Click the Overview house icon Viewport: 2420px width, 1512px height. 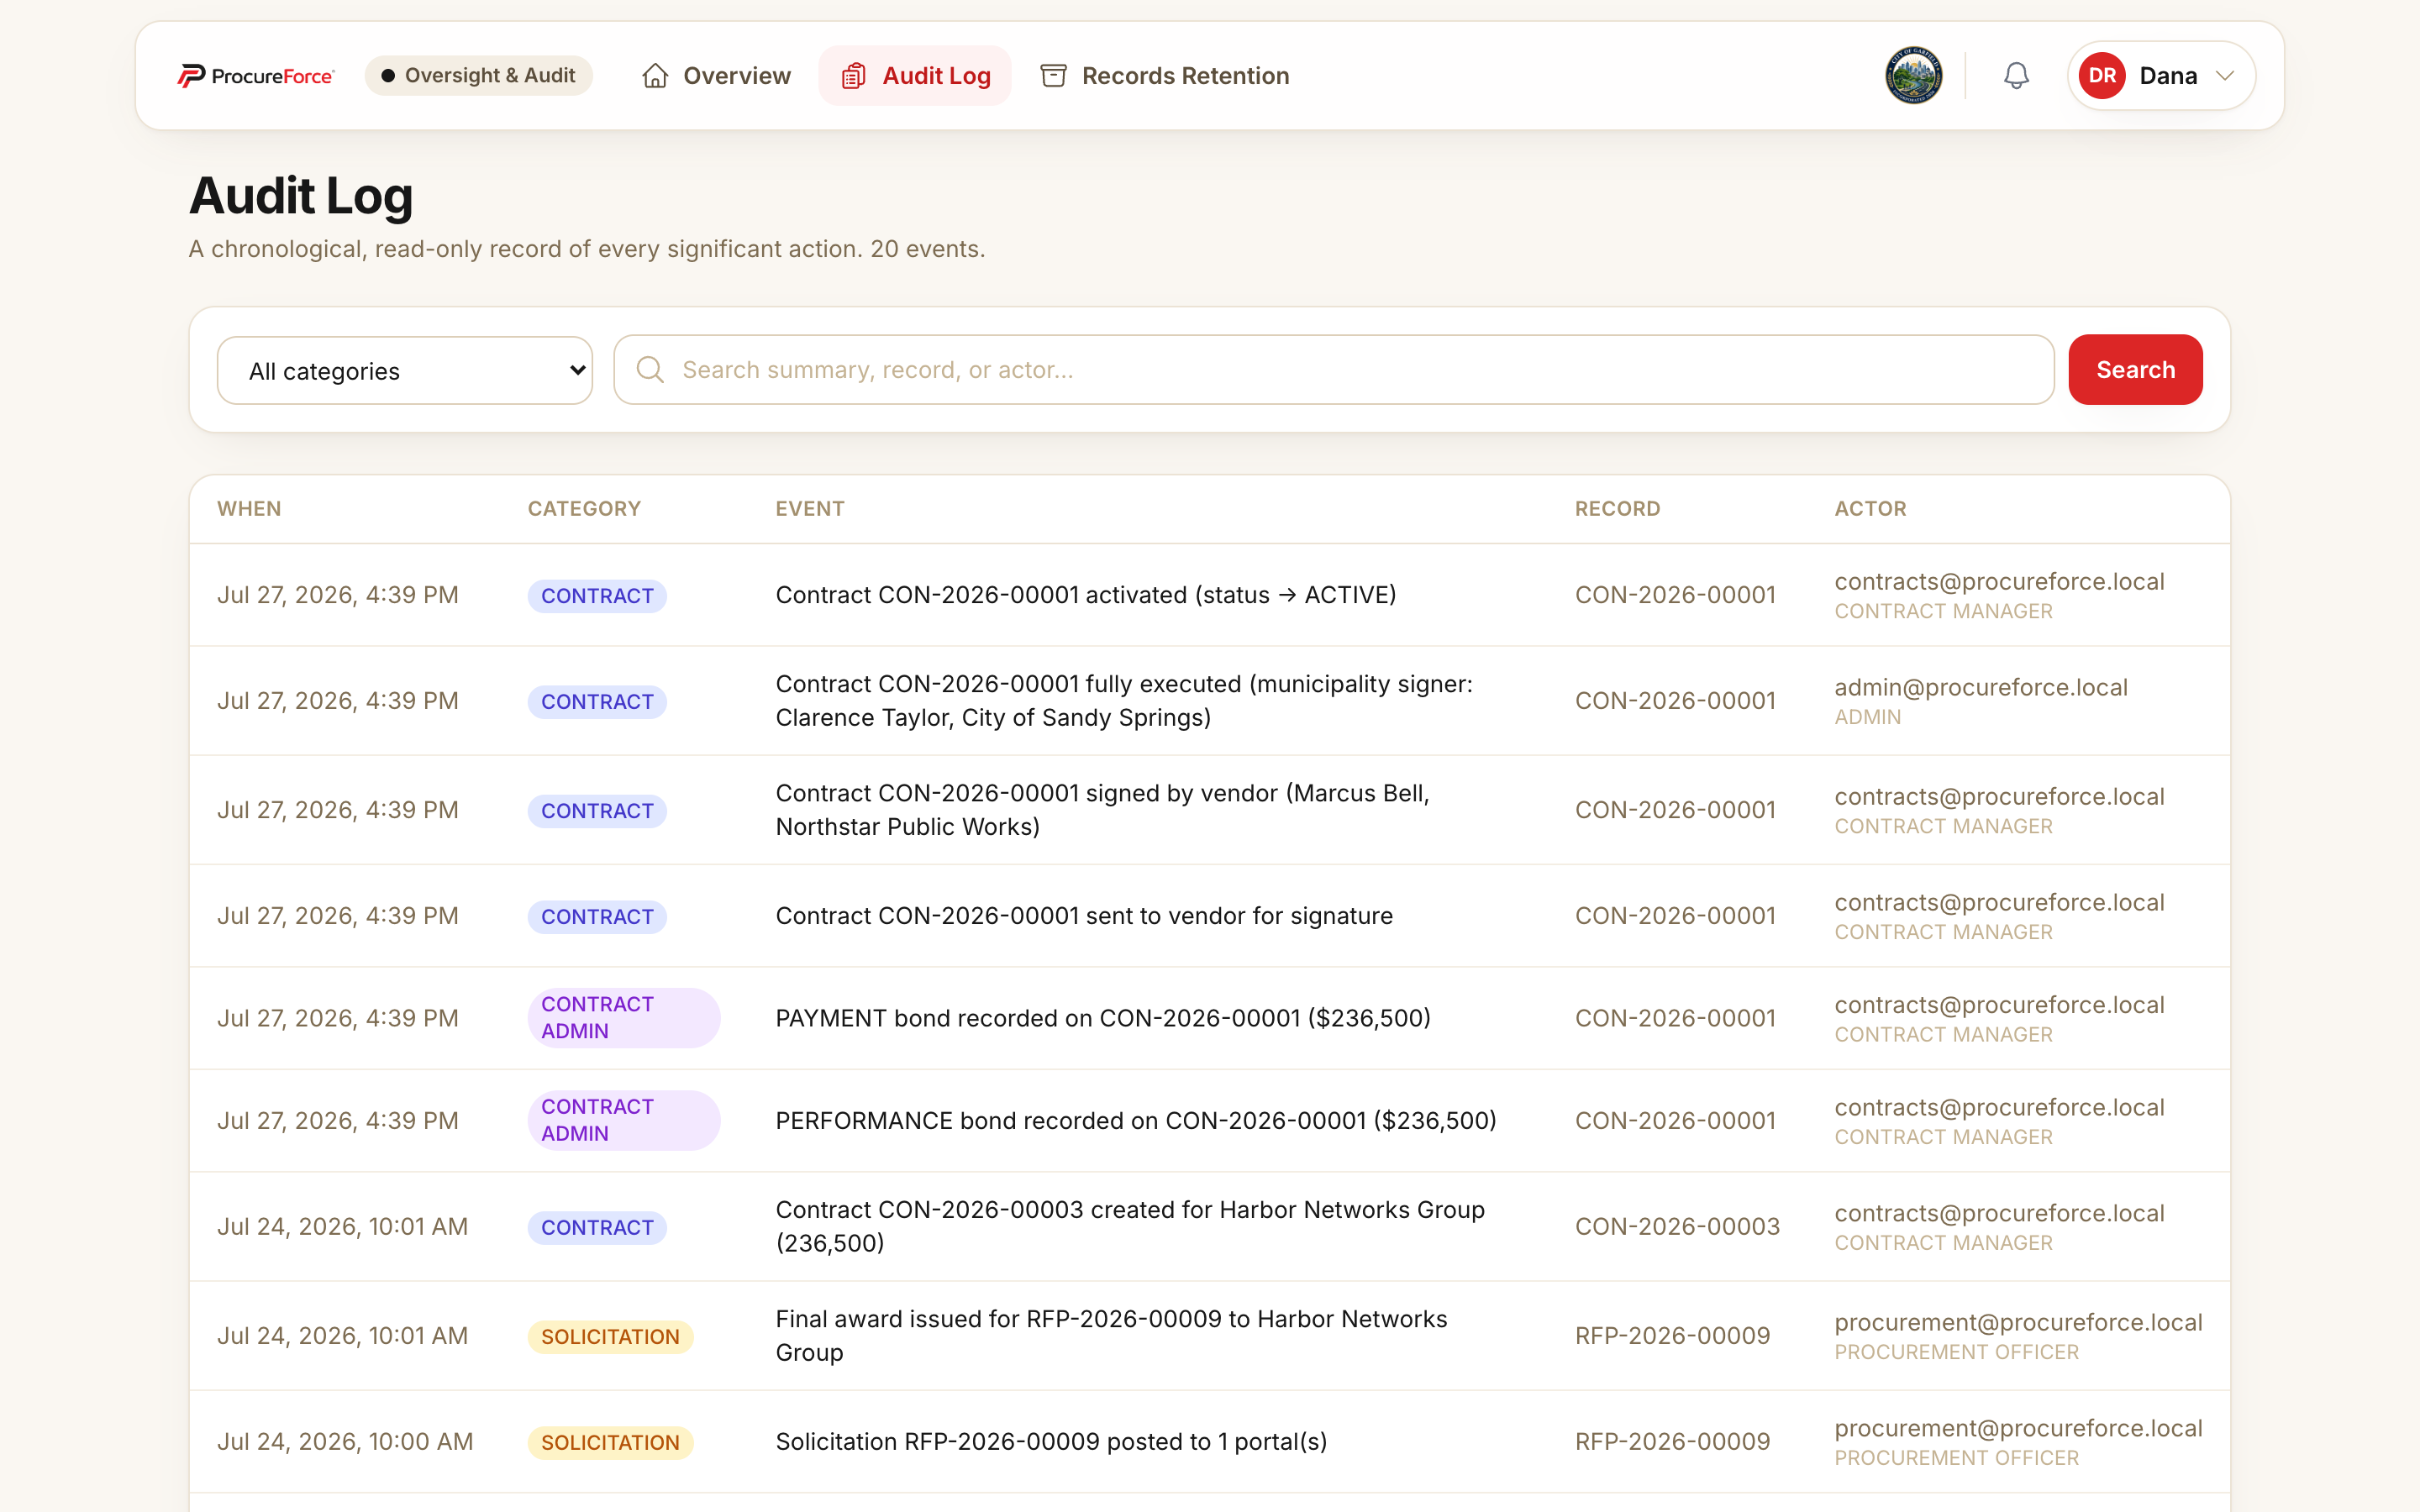655,76
